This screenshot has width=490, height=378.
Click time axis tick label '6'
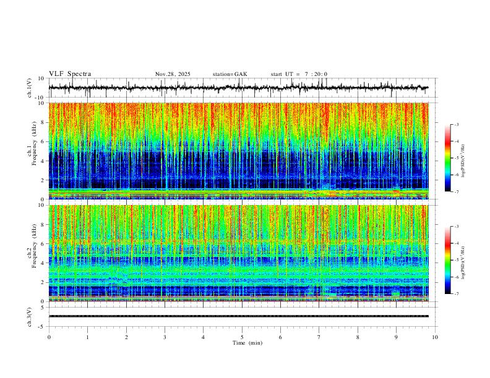280,337
